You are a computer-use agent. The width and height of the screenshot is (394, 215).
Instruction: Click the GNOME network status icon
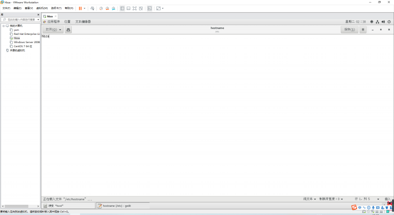[378, 22]
